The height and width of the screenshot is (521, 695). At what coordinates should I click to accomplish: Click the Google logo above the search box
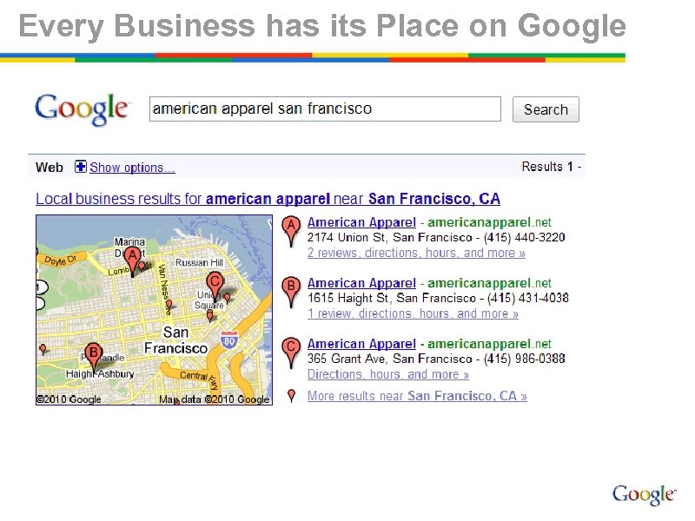83,109
